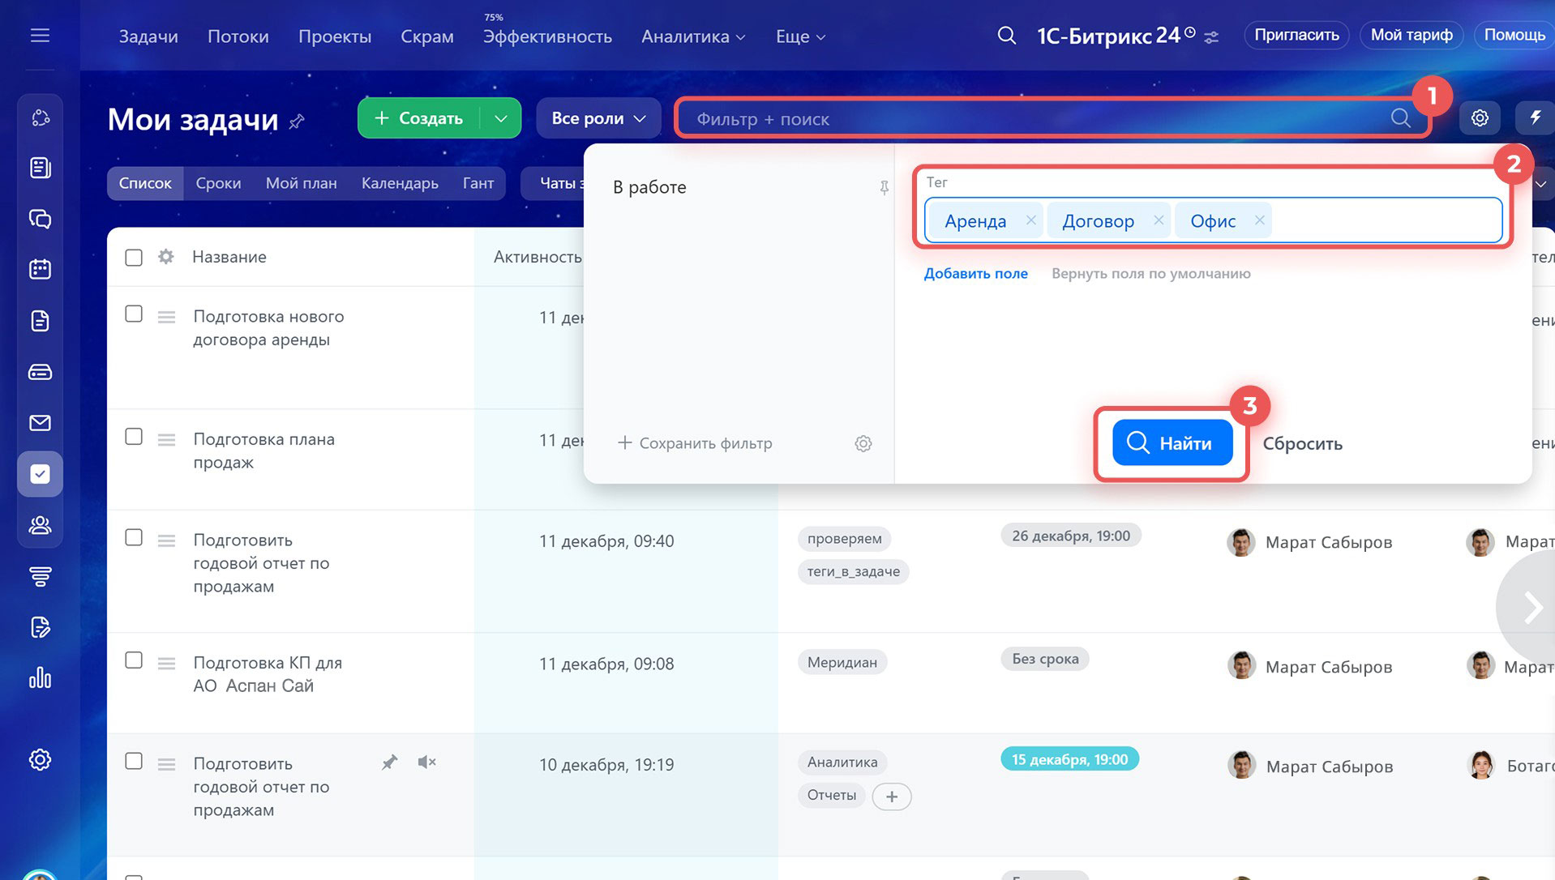1555x880 pixels.
Task: Open the Проекты top menu item
Action: click(x=334, y=37)
